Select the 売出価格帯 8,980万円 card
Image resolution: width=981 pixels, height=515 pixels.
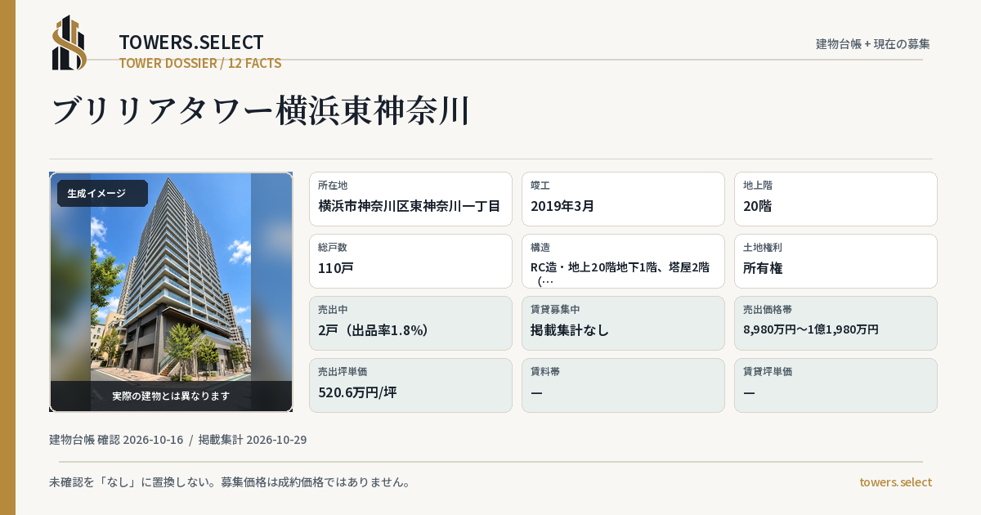(835, 323)
